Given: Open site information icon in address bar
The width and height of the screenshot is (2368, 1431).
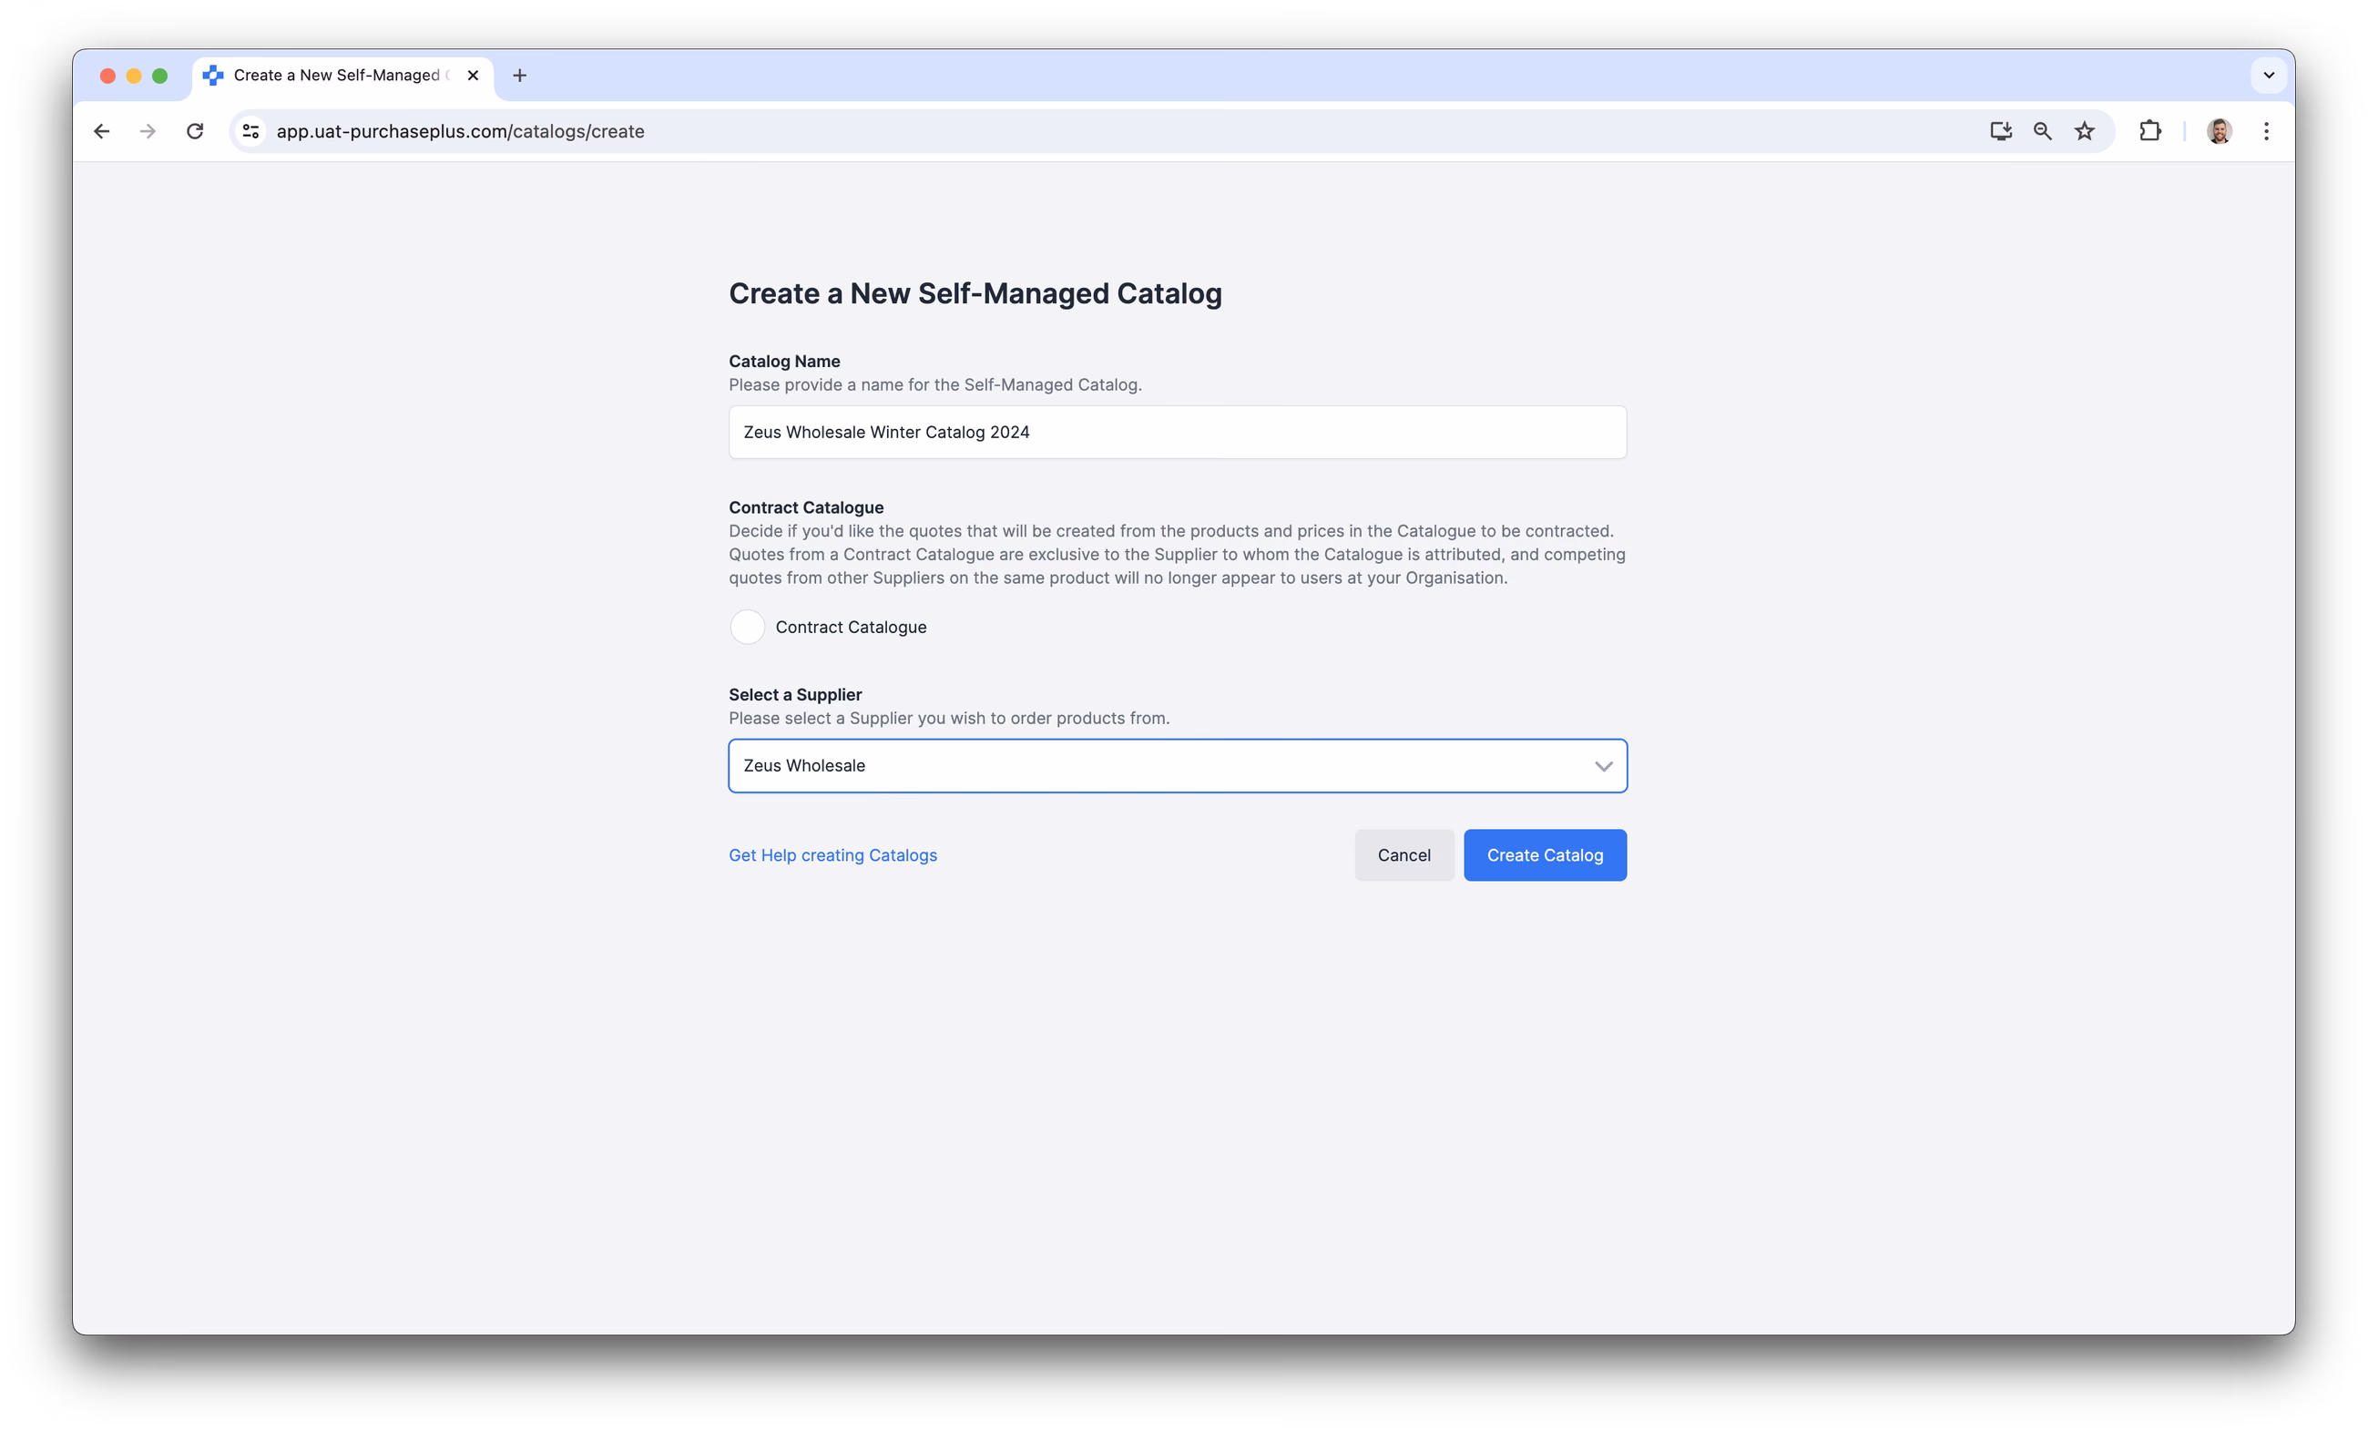Looking at the screenshot, I should (250, 132).
